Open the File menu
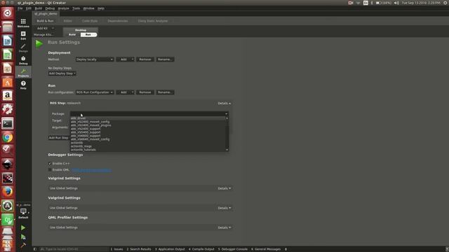The height and width of the screenshot is (252, 449). point(20,8)
